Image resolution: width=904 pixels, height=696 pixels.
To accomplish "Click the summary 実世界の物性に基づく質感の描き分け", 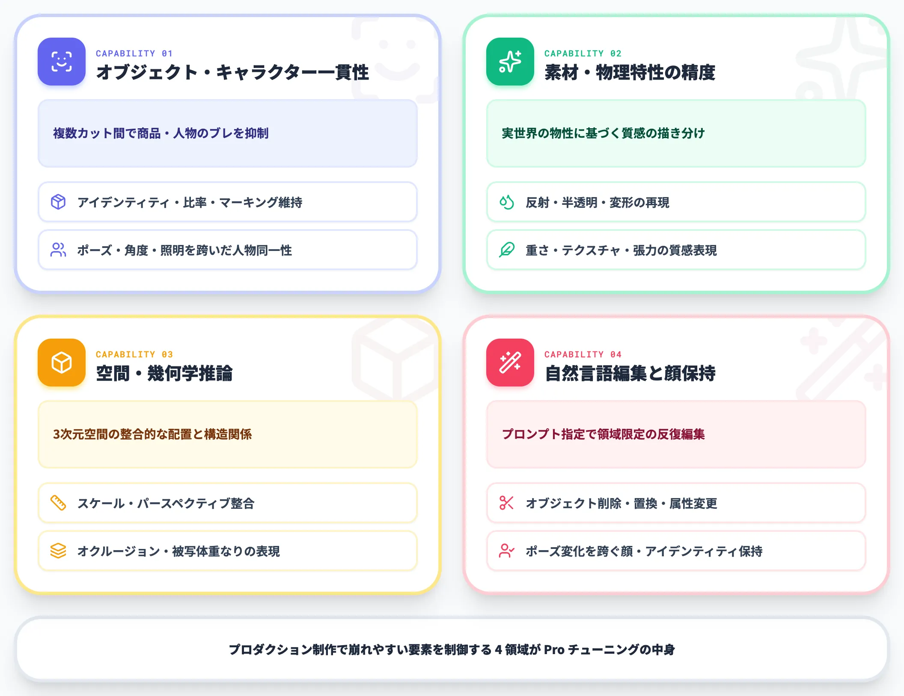I will (603, 133).
